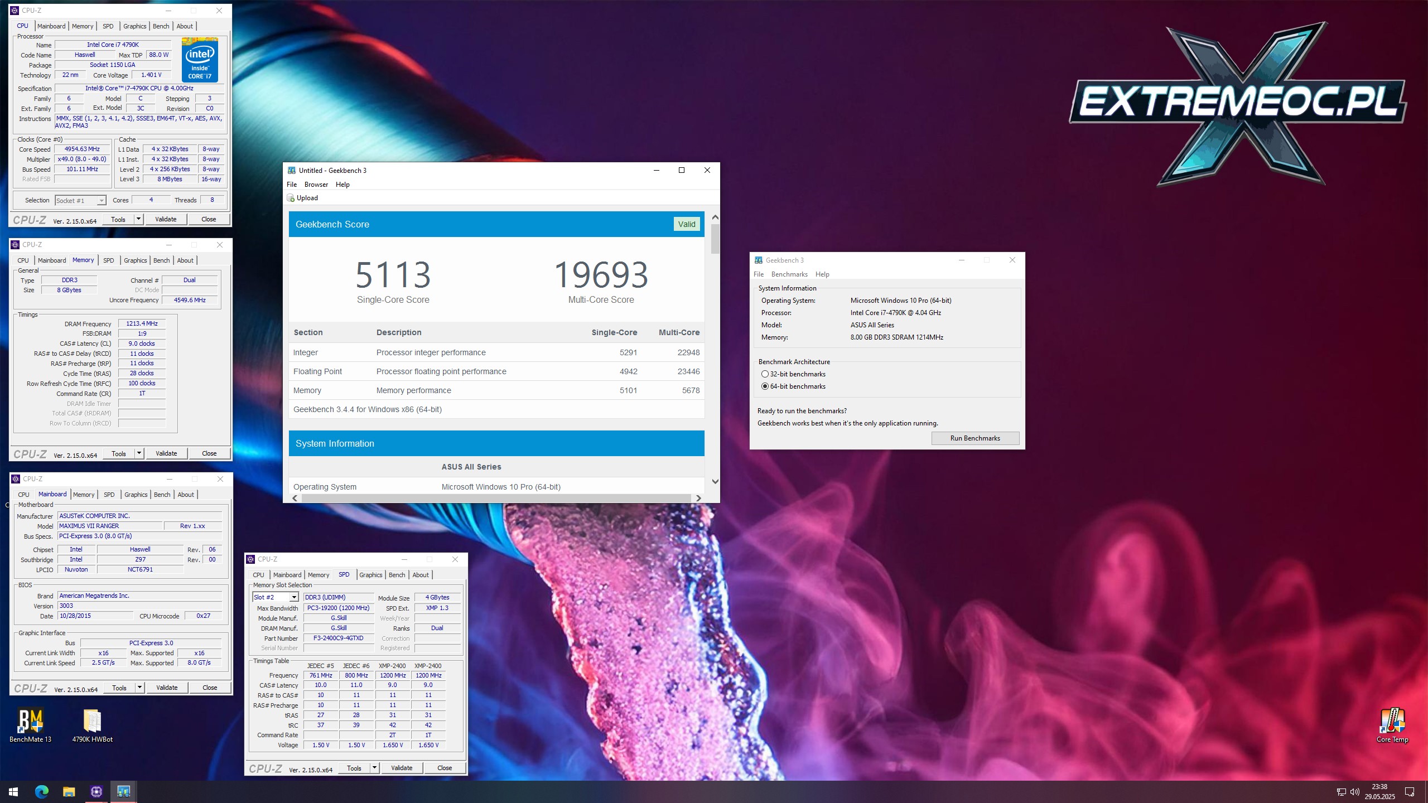Click the Memory performance row in results
Screen dimensions: 1428x803
point(496,390)
